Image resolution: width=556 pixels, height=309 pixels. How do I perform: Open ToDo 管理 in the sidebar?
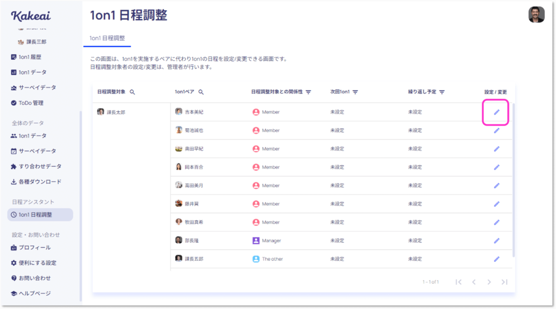coord(30,103)
